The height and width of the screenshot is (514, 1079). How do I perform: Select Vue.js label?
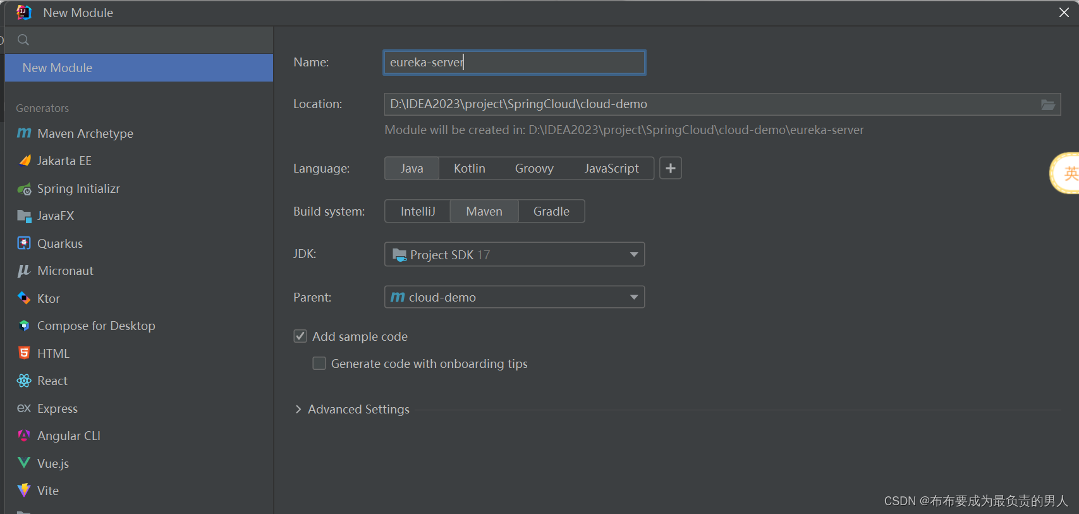53,463
